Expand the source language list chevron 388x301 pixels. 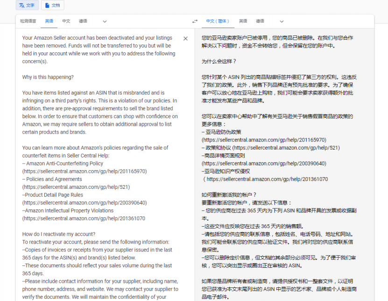[105, 21]
